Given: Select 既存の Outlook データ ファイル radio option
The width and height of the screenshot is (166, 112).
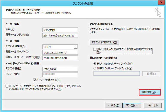Looking at the screenshot, I should (95, 68).
